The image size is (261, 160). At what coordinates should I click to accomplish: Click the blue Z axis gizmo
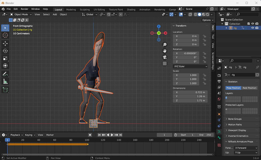(x=159, y=26)
